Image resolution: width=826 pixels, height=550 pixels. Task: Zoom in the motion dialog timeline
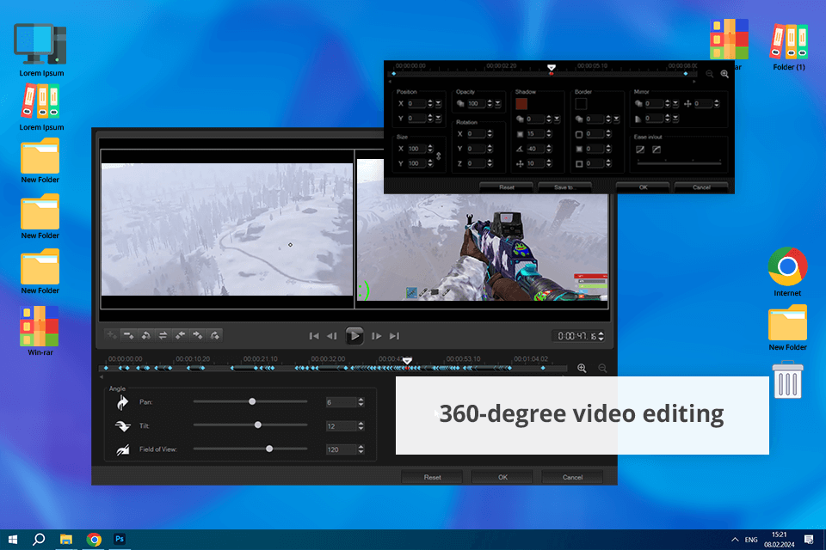724,74
